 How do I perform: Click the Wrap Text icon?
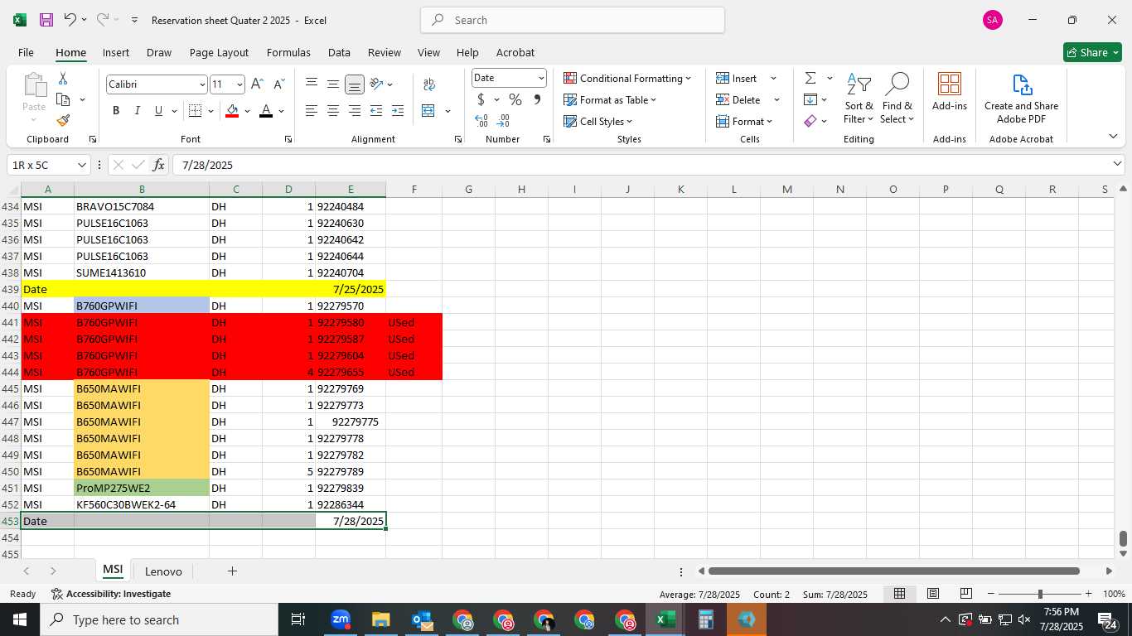tap(429, 84)
